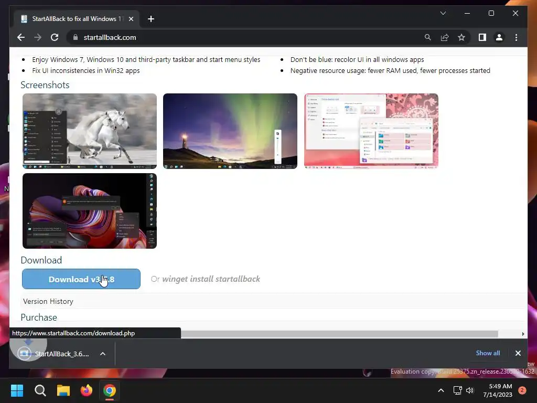Click 'Negative resource usage' bullet text
The height and width of the screenshot is (403, 537).
(390, 71)
